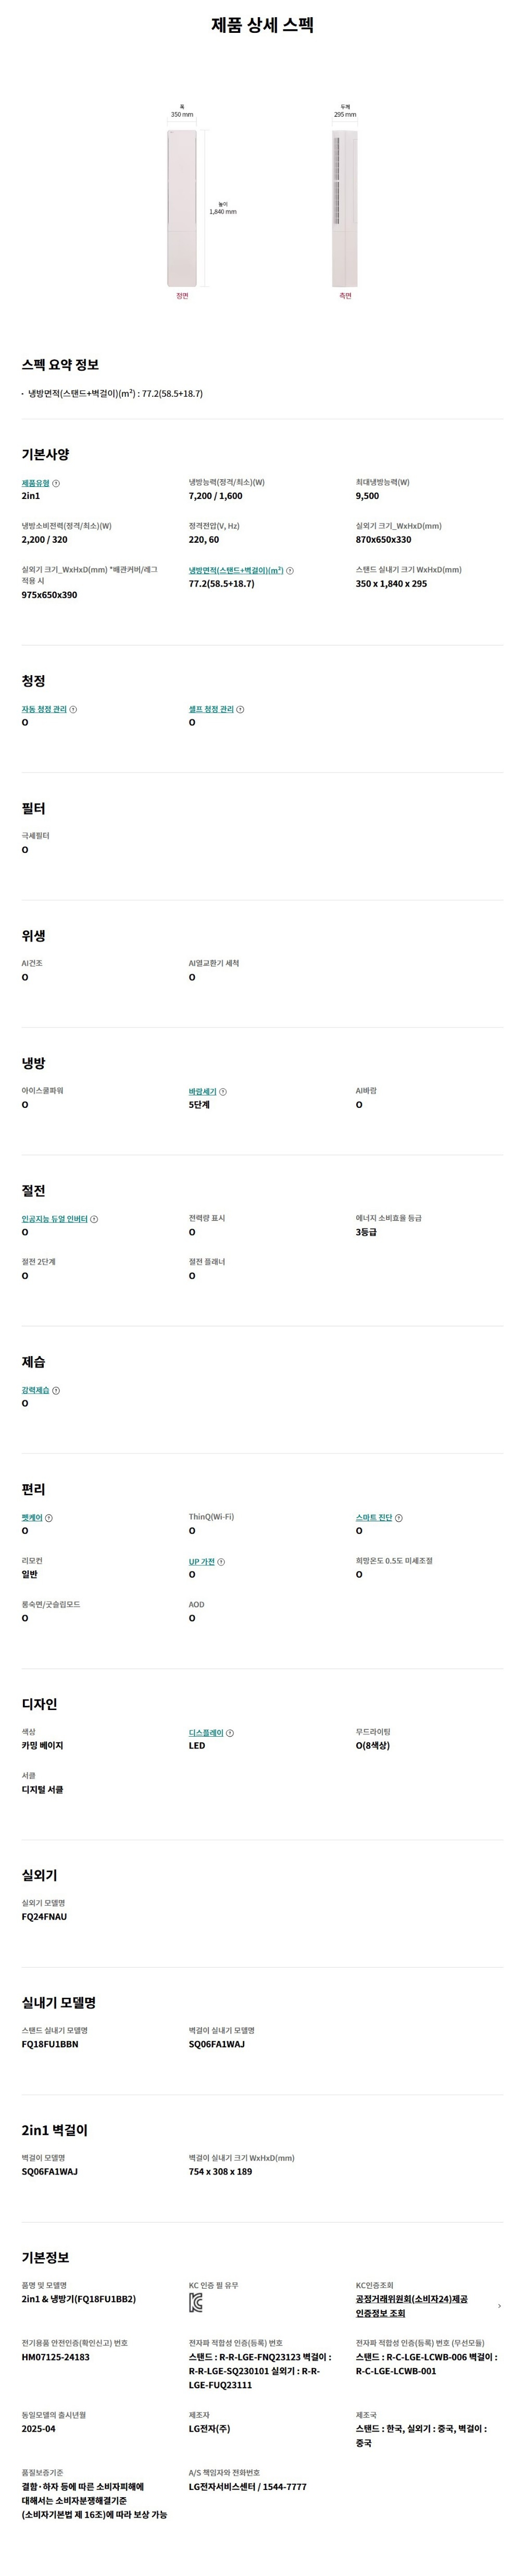This screenshot has width=525, height=2576.
Task: Click the info icon next to 자동 청정 관리
Action: 74,710
